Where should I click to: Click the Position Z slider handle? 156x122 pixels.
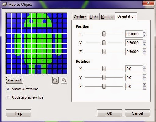point(104,52)
